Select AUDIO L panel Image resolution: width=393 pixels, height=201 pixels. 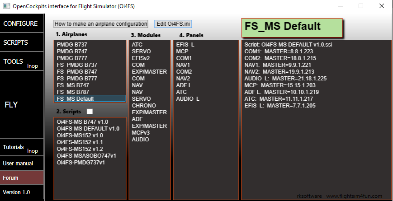pos(206,98)
